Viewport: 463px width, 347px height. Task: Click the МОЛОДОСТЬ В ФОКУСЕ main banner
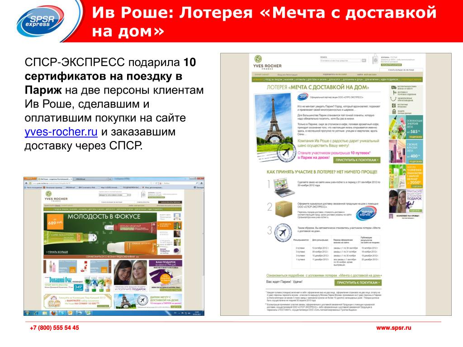100,233
